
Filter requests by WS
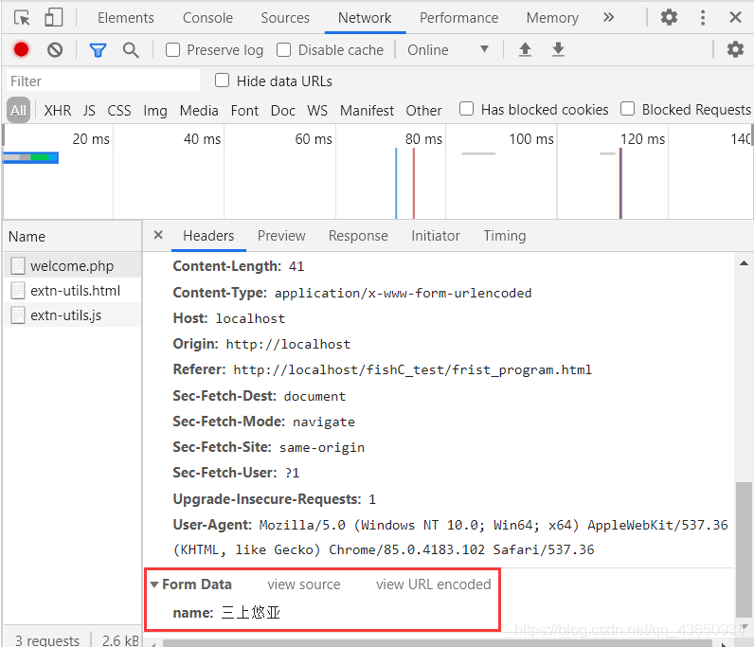317,110
